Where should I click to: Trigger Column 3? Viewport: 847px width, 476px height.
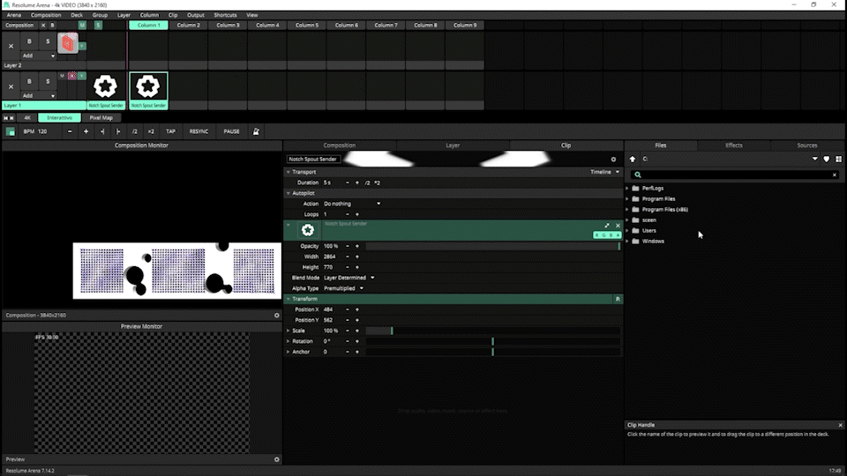coord(228,26)
